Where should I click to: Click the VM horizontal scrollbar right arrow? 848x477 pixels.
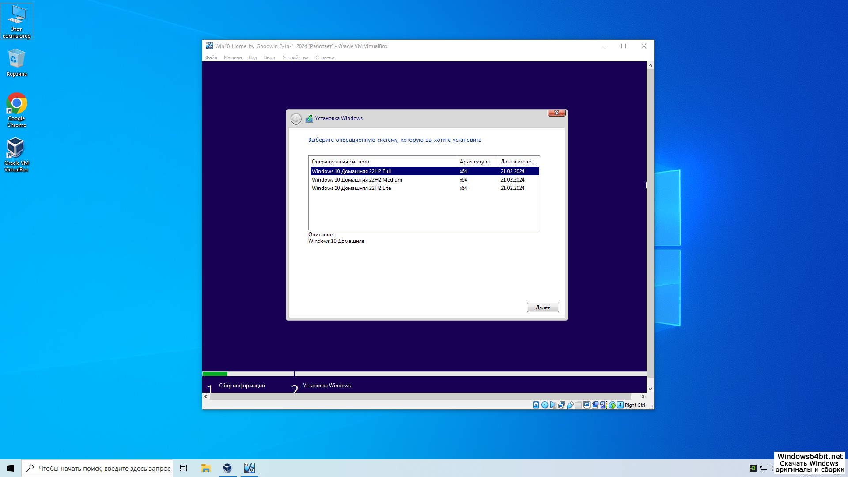(643, 397)
